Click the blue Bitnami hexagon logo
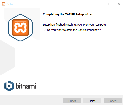Viewport: 123px width, 105px height. pyautogui.click(x=9, y=86)
